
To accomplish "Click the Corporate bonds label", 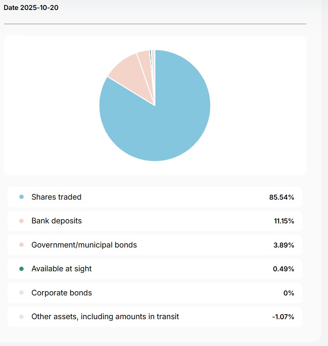I will pyautogui.click(x=62, y=293).
